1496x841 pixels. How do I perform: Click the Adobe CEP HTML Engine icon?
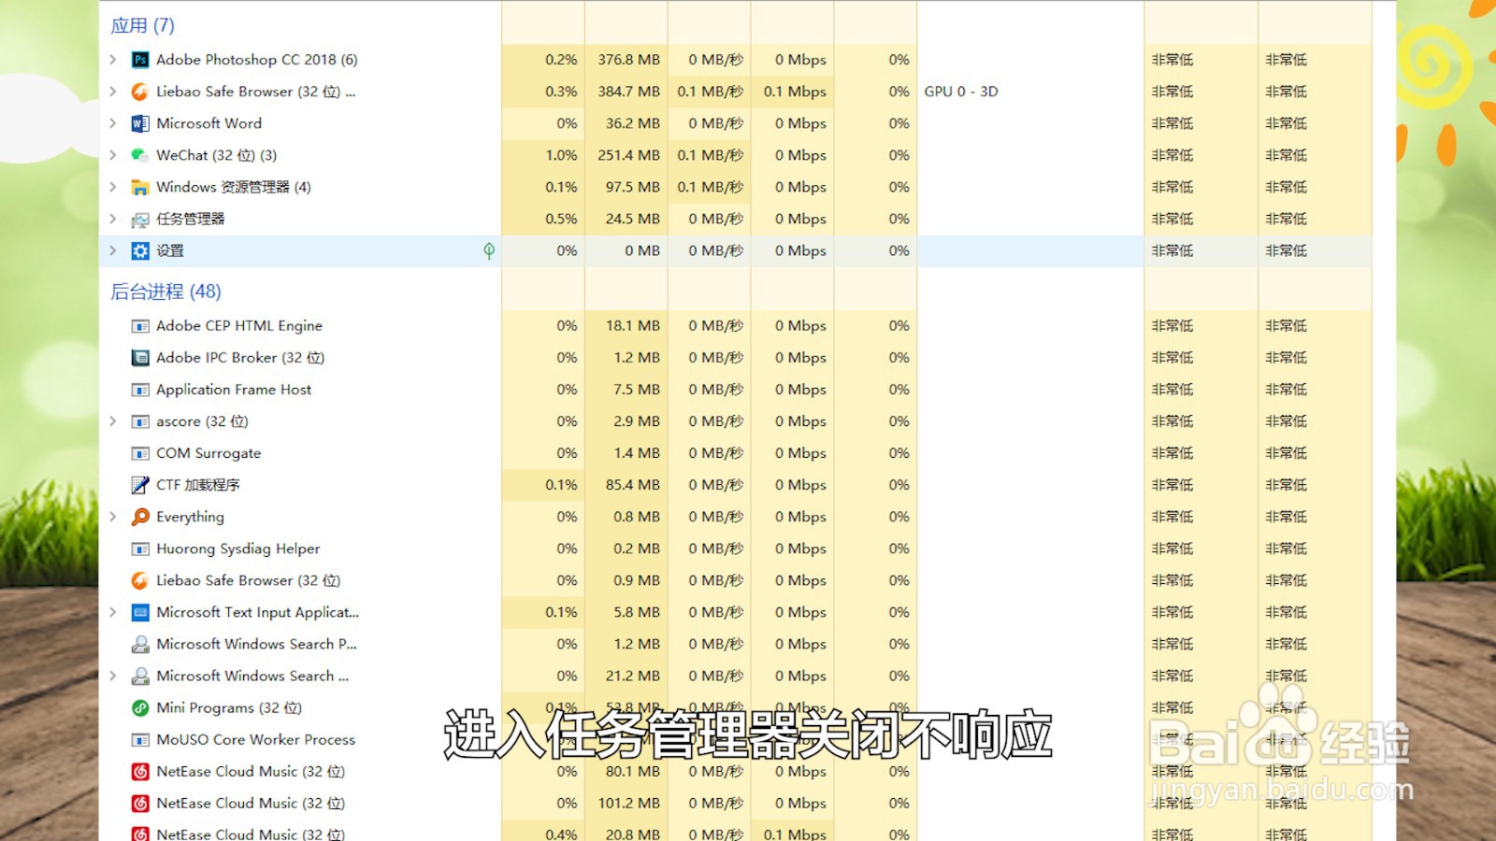pyautogui.click(x=140, y=326)
